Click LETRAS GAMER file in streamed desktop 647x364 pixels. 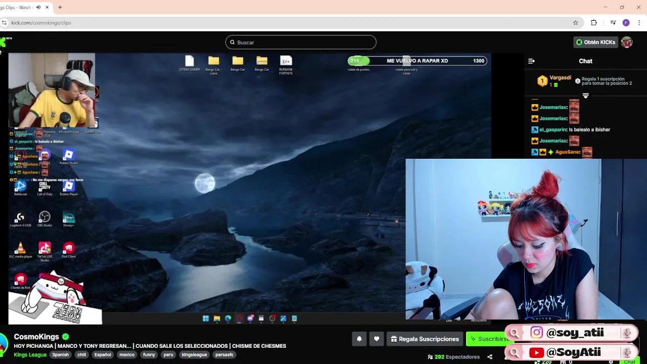[190, 64]
